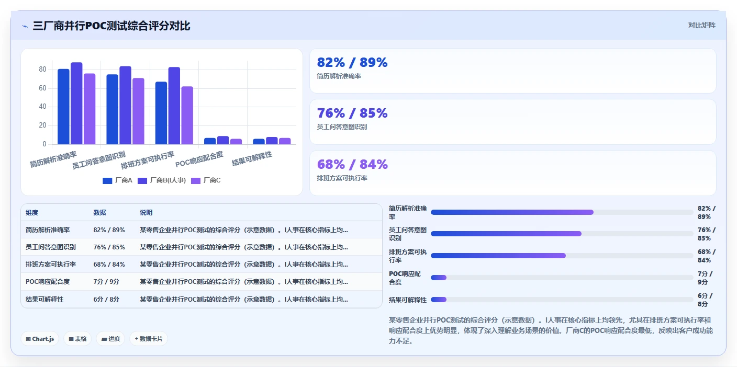Click the 数据 column header
Viewport: 737px width, 367px height.
(100, 213)
